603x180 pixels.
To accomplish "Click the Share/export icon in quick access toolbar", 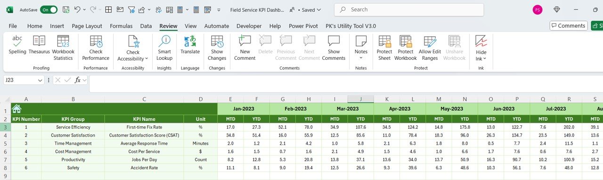I will [142, 9].
